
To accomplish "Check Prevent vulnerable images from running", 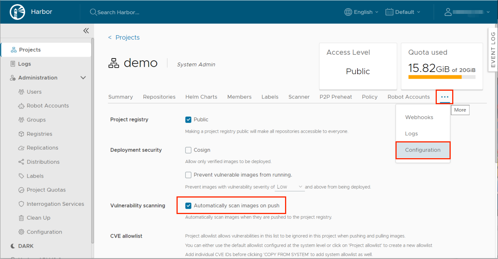I will (189, 175).
